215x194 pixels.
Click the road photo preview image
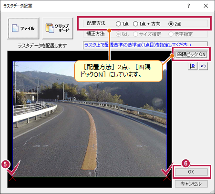90,119
